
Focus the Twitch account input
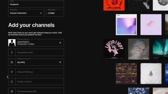(40, 82)
